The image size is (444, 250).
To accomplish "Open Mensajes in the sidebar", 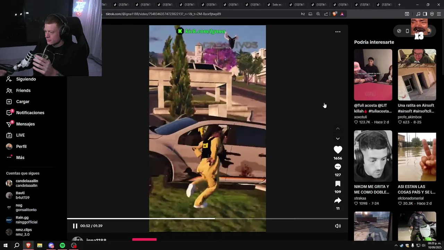I will 25,124.
